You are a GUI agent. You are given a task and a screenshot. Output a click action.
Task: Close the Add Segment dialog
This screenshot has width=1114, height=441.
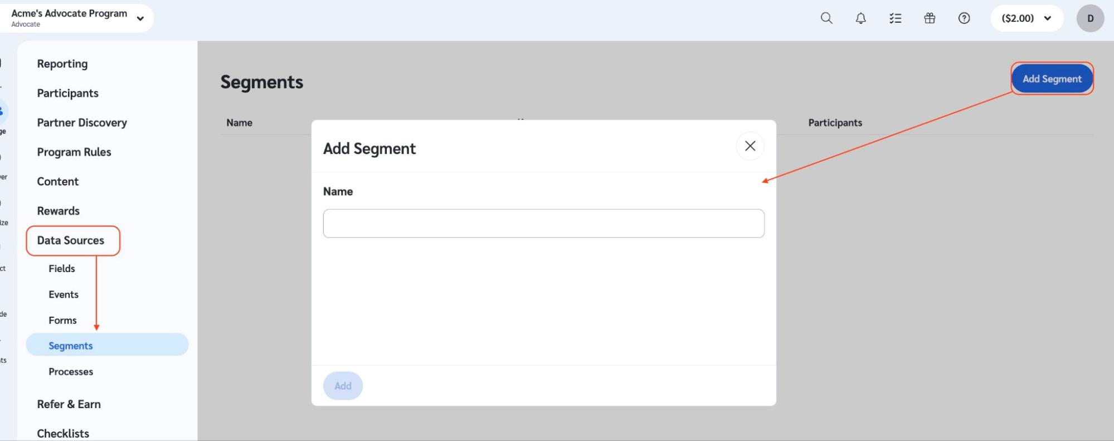pyautogui.click(x=750, y=146)
